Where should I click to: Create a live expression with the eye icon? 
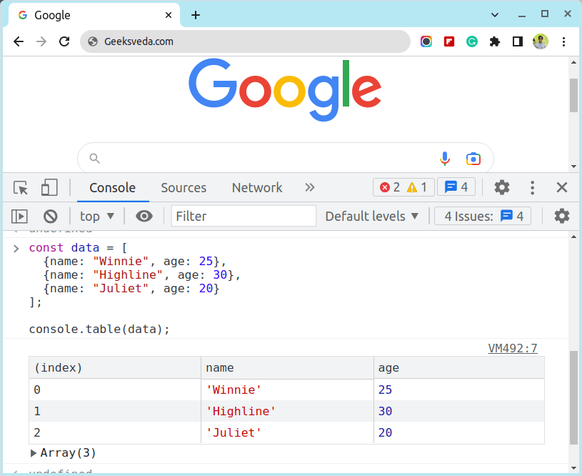click(144, 216)
